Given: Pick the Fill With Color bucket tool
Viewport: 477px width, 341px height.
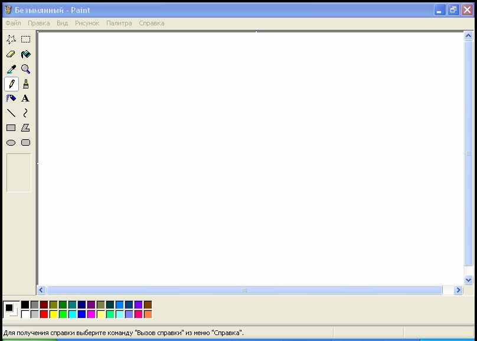Looking at the screenshot, I should click(x=26, y=54).
